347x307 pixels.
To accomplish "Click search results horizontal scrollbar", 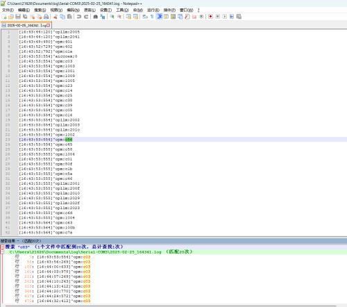I will [171, 306].
